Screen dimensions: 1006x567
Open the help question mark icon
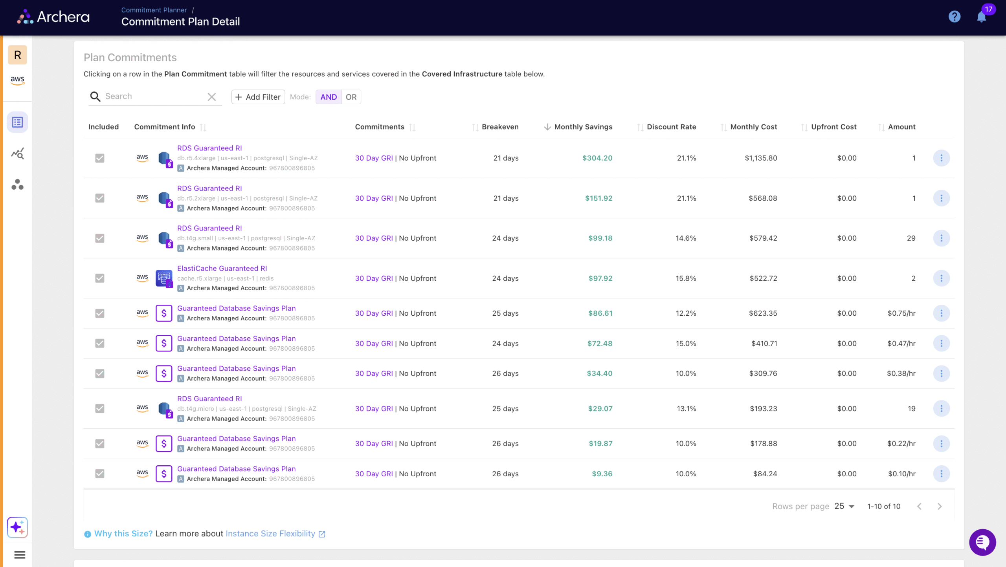click(x=954, y=16)
